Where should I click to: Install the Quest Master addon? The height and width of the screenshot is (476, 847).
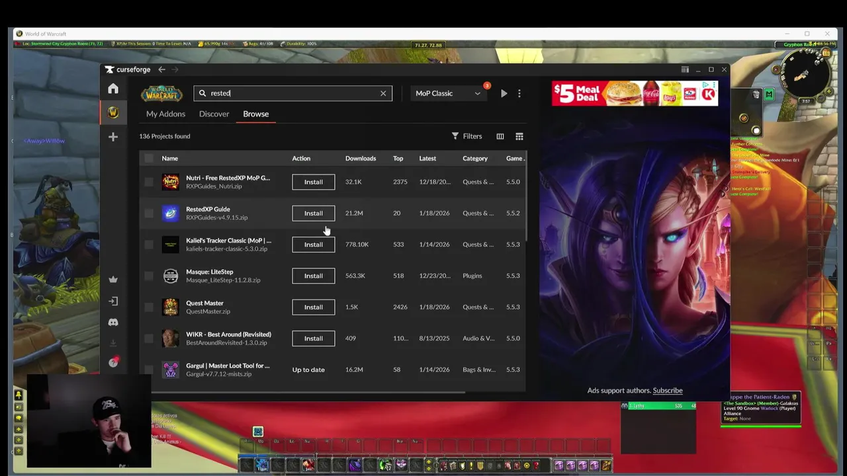(x=314, y=307)
